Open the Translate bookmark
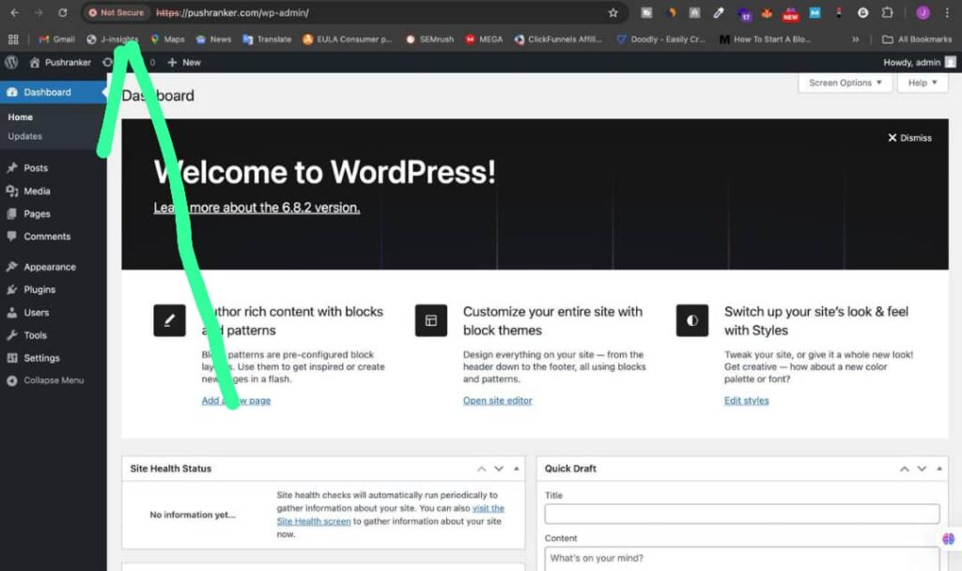962x571 pixels. (x=267, y=39)
